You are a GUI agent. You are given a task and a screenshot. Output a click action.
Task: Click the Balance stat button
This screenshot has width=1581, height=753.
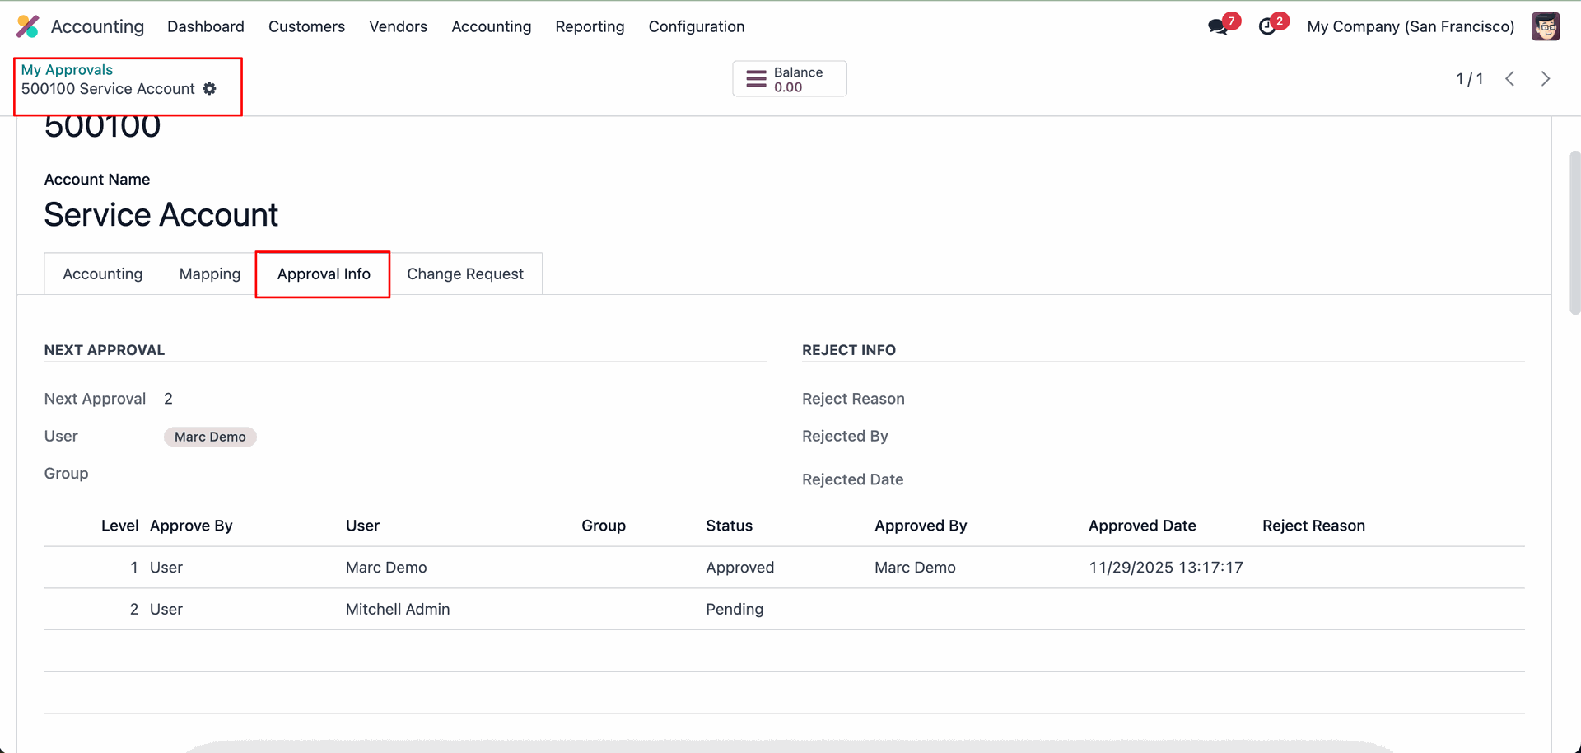click(x=789, y=79)
